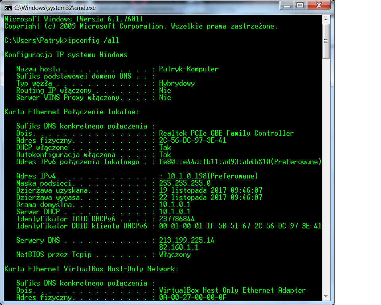Click the DUID value 00-01-00-01-1F-5B-51-67
This screenshot has width=381, height=305.
[x=205, y=226]
